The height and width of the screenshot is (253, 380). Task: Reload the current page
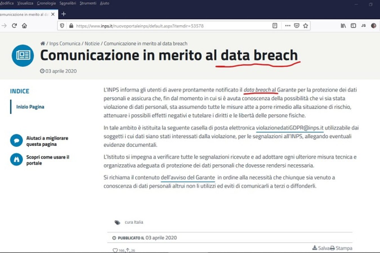click(x=14, y=26)
